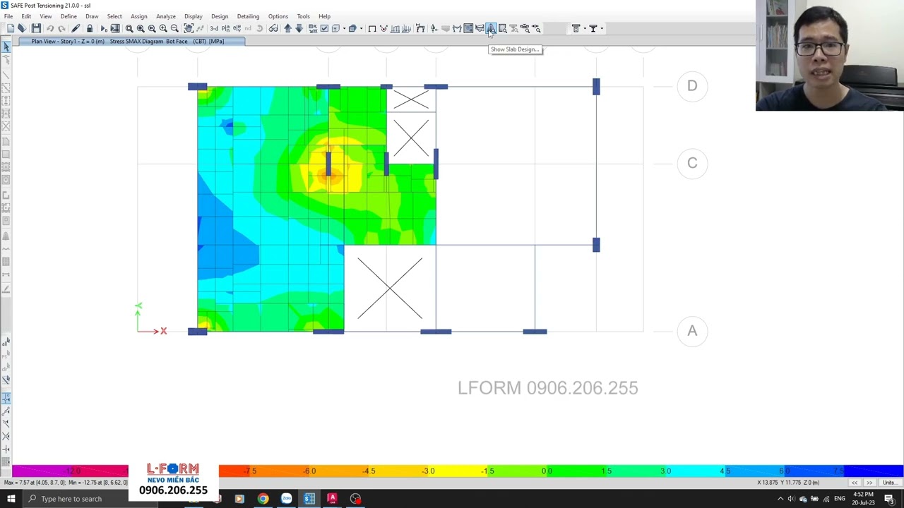Image resolution: width=904 pixels, height=508 pixels.
Task: Click the Show Undeformed Shape icon
Action: click(372, 28)
